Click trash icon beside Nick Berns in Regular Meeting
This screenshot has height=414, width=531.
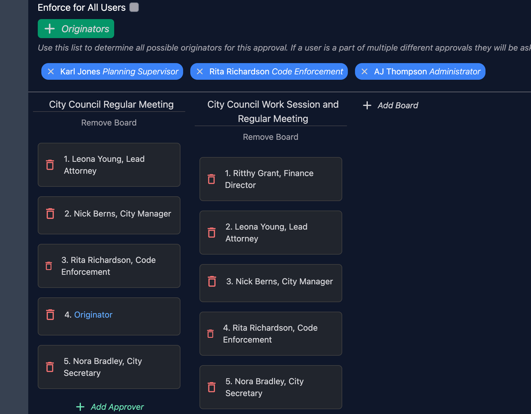tap(50, 213)
